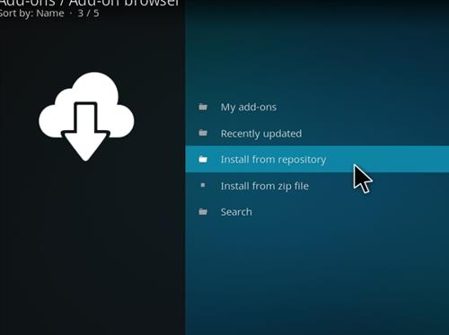Screen dimensions: 449x335
Task: Click the large cloud download icon
Action: click(86, 117)
